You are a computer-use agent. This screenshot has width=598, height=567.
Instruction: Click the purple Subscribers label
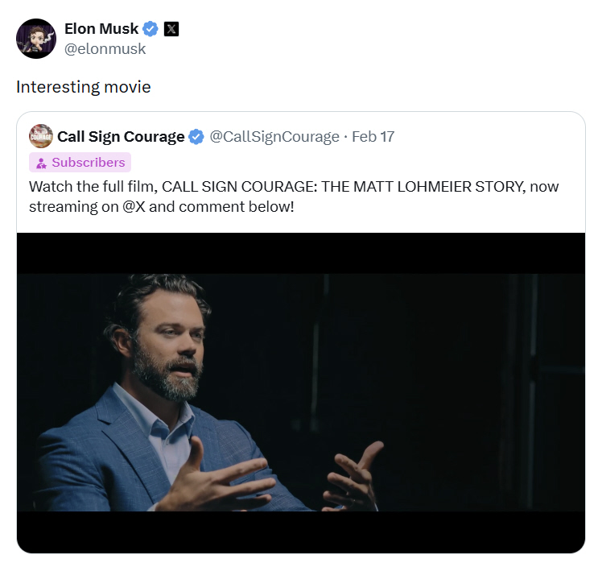click(89, 163)
